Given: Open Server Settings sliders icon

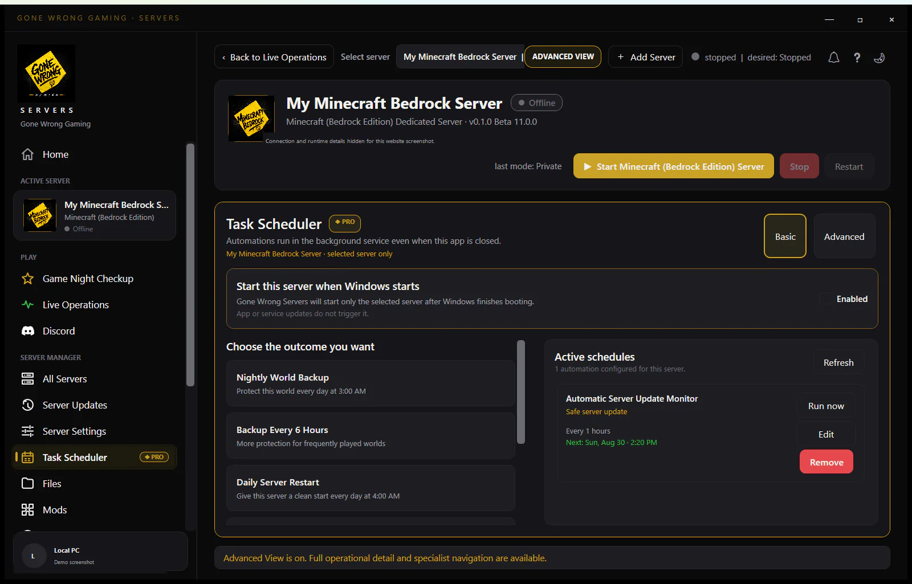Looking at the screenshot, I should tap(27, 431).
